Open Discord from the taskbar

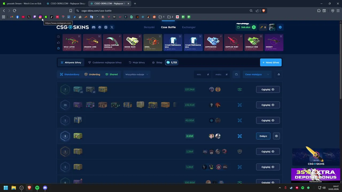45,188
